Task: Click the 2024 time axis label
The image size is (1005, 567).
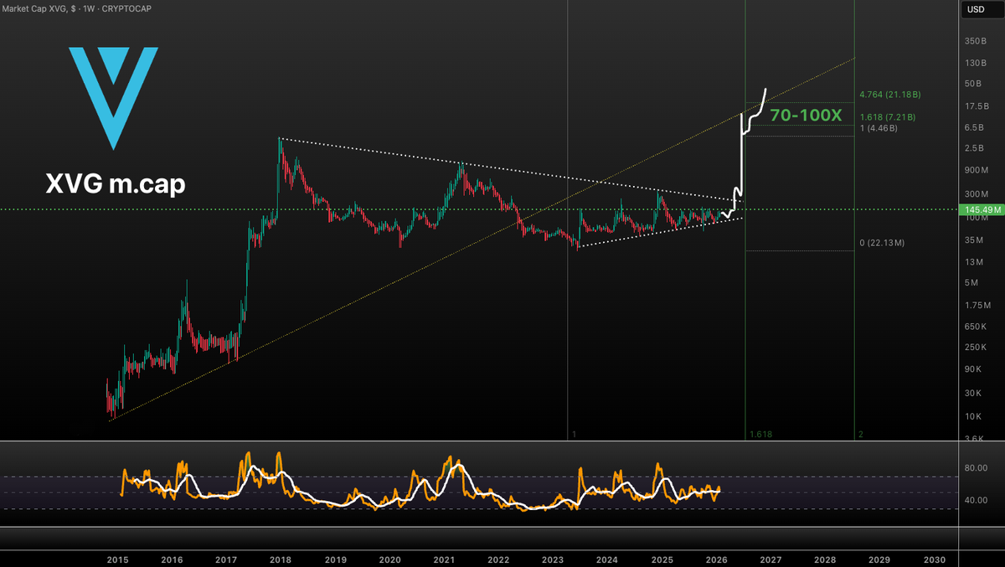Action: (x=607, y=559)
